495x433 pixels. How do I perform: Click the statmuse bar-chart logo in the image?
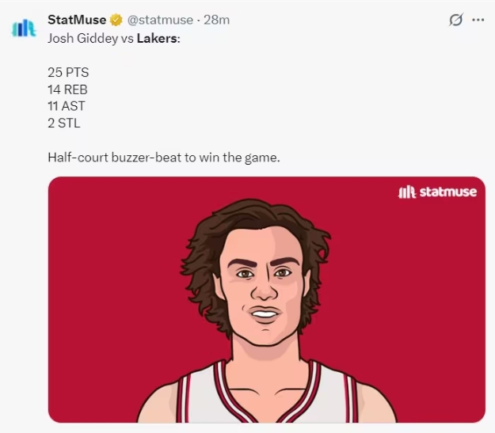point(406,192)
